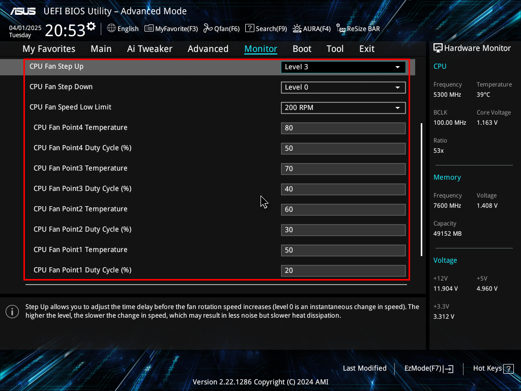Image resolution: width=521 pixels, height=391 pixels.
Task: Open the Search(F9) question mark icon
Action: click(x=249, y=29)
